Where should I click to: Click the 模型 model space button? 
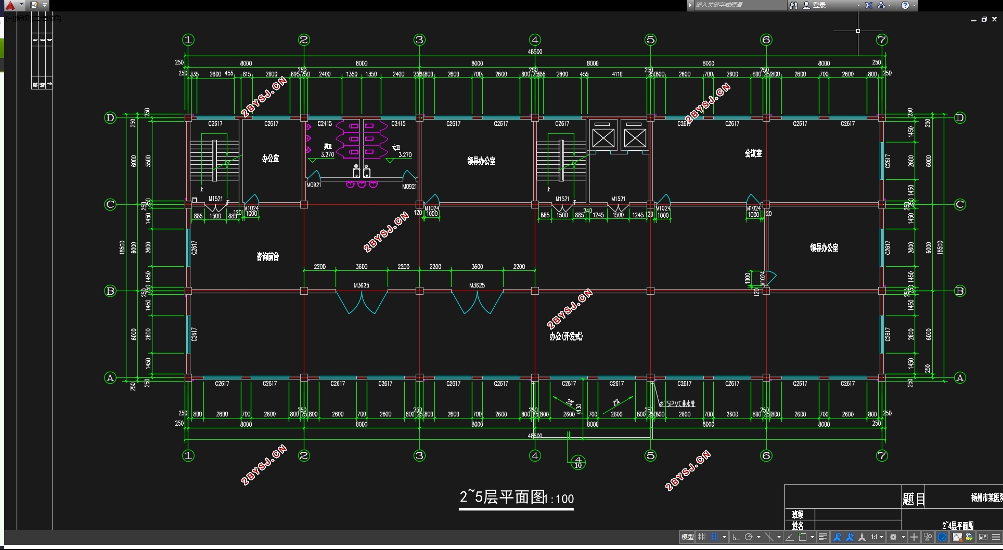(688, 537)
